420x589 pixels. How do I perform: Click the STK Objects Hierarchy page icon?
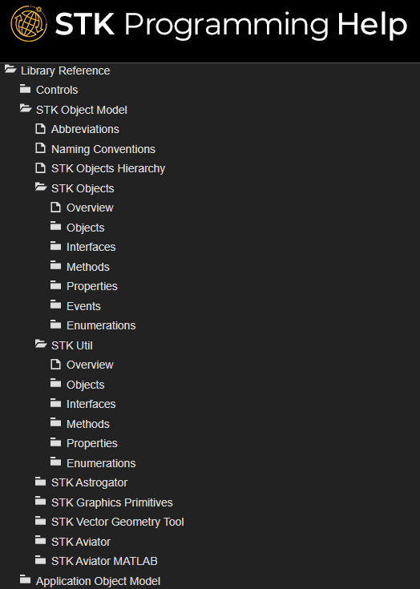point(40,168)
